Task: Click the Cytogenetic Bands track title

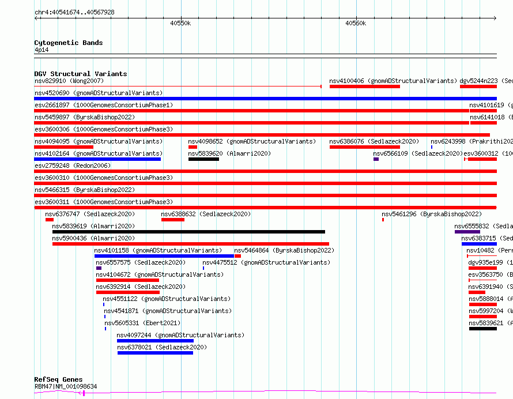Action: [x=69, y=43]
